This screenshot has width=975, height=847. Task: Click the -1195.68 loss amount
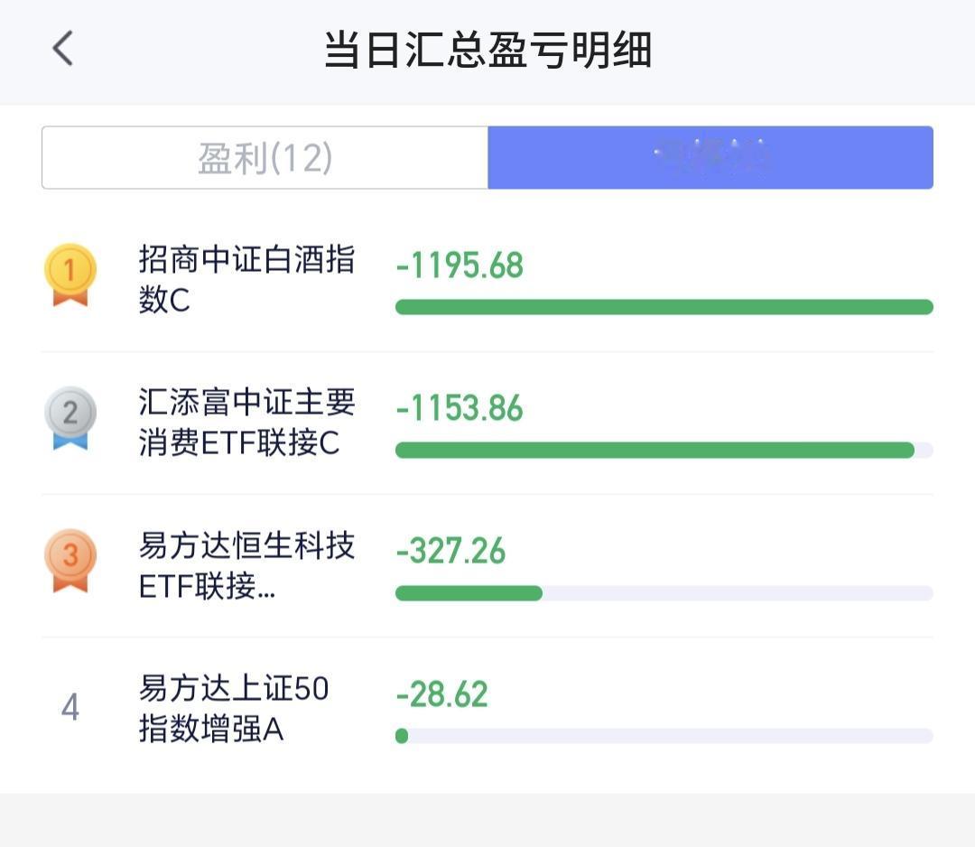(460, 265)
